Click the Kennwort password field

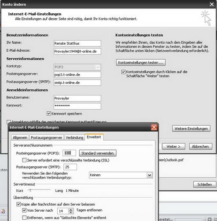coord(77,106)
